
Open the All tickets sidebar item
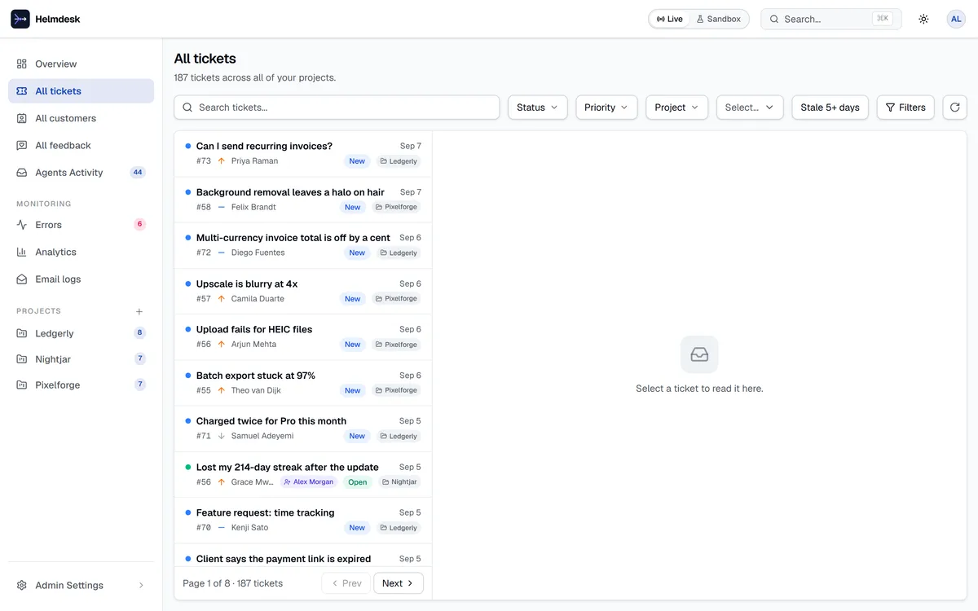click(x=81, y=91)
